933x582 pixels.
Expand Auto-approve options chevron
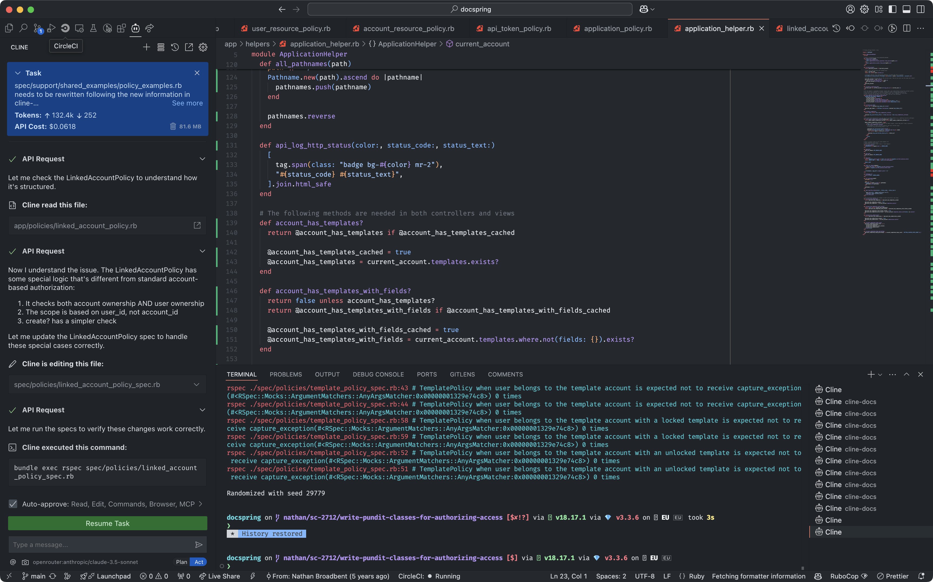[x=200, y=504]
